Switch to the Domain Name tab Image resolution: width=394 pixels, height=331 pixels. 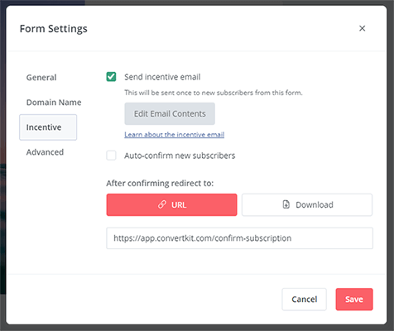click(x=54, y=103)
